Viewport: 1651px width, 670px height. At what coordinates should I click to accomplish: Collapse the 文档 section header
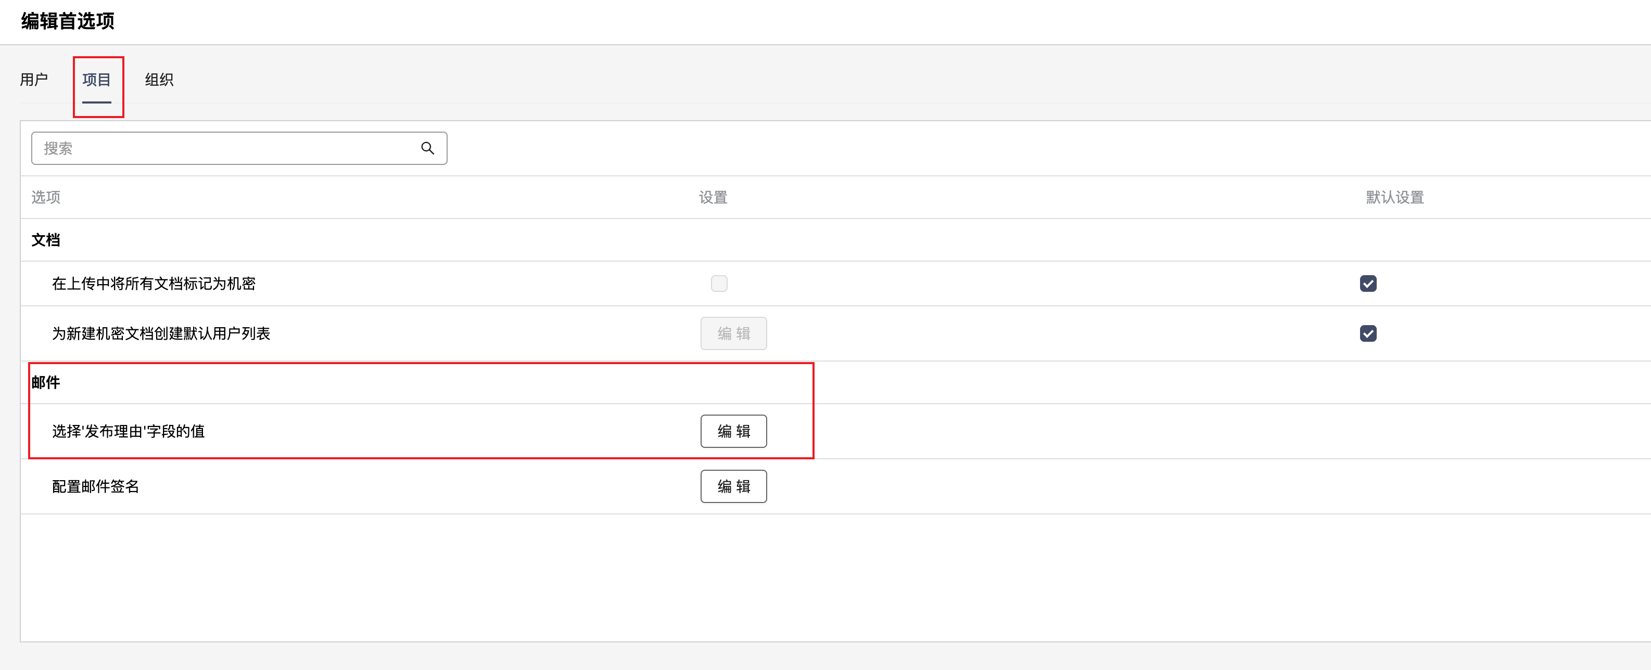[45, 240]
